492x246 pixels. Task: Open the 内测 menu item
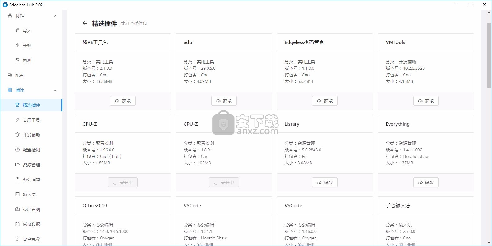[x=31, y=60]
